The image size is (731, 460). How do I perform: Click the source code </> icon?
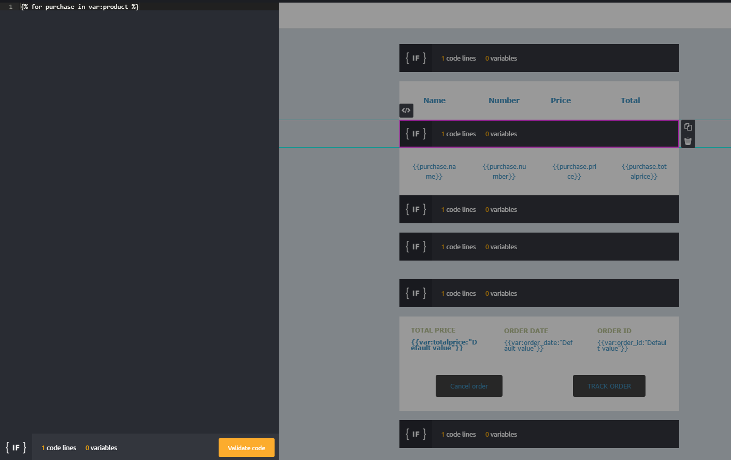pos(406,110)
